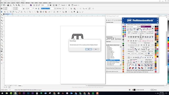This screenshot has height=95, width=169.
Task: Pick the yellow swatch in TRW palette
Action: 156,56
